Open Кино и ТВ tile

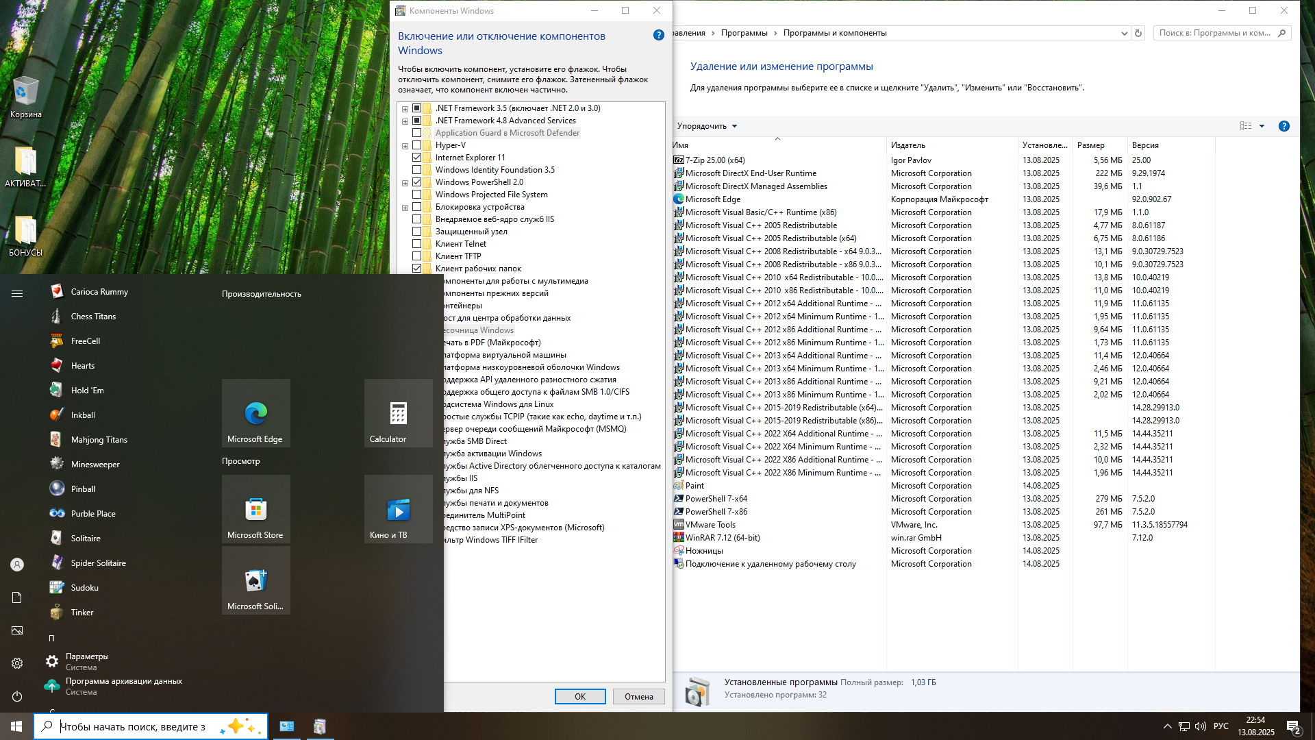(399, 509)
